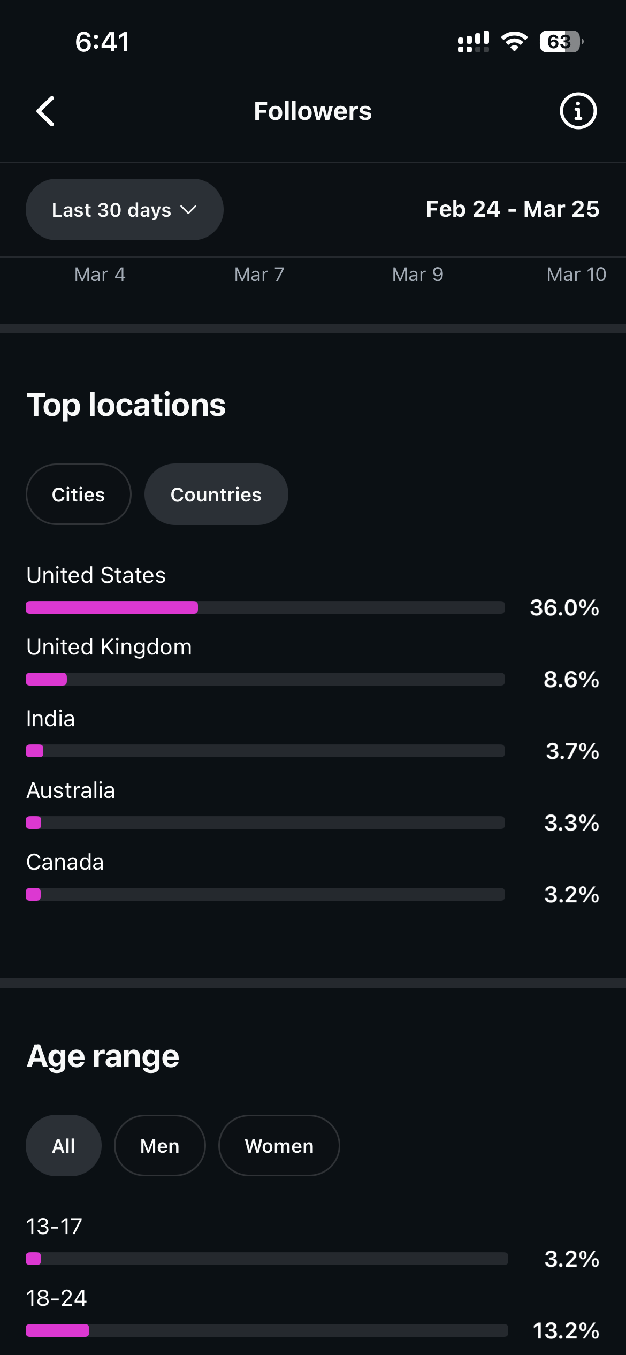Tap the Feb 24 - Mar 25 date range

[x=512, y=209]
